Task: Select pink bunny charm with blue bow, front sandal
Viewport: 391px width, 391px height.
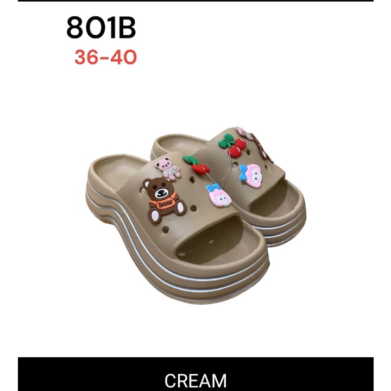Action: coord(218,195)
